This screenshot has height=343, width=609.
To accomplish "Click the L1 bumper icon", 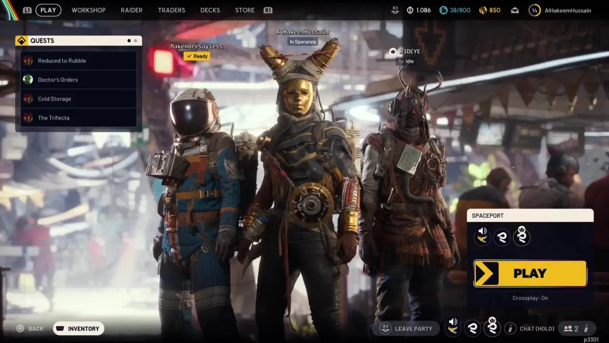I will pyautogui.click(x=27, y=10).
